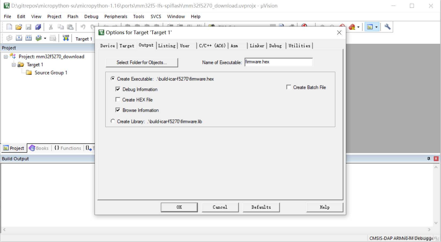441x242 pixels.
Task: Select the Create Executable radio button
Action: 113,79
